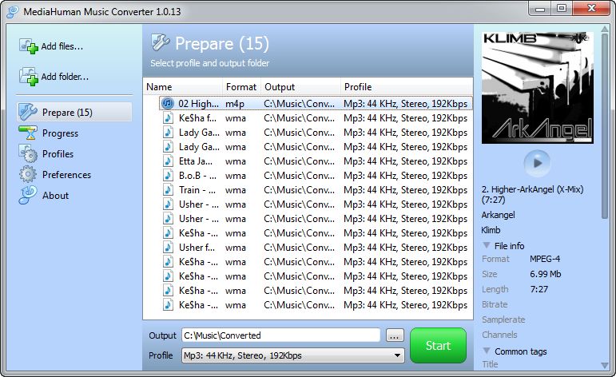Select the 02 High... m4p row
The width and height of the screenshot is (616, 377).
316,104
